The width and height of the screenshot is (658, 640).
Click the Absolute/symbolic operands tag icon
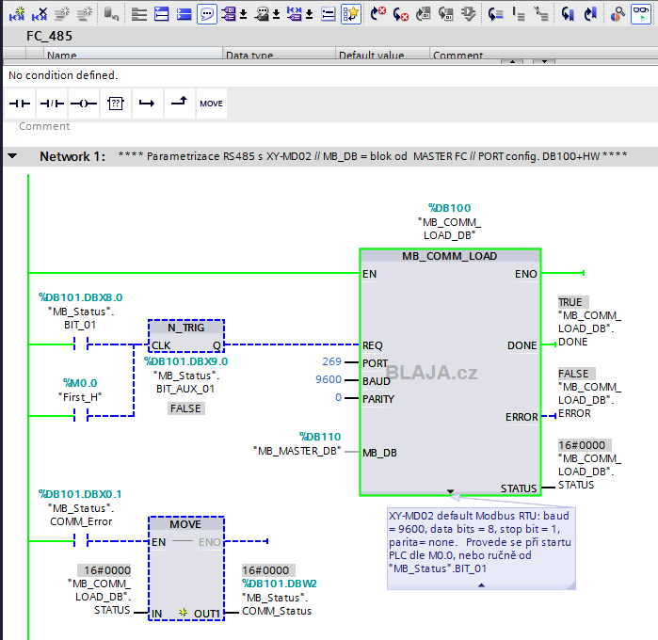pyautogui.click(x=229, y=14)
